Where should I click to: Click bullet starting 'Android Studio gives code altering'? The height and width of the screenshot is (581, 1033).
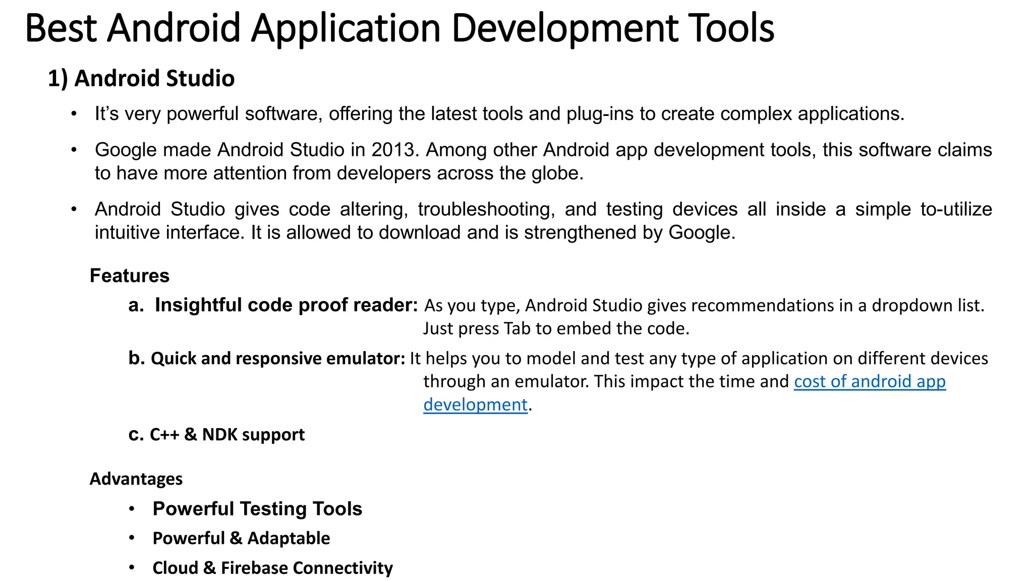(x=543, y=221)
